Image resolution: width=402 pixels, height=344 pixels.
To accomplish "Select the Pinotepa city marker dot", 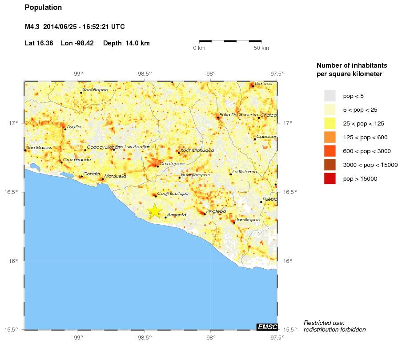I will (x=205, y=214).
